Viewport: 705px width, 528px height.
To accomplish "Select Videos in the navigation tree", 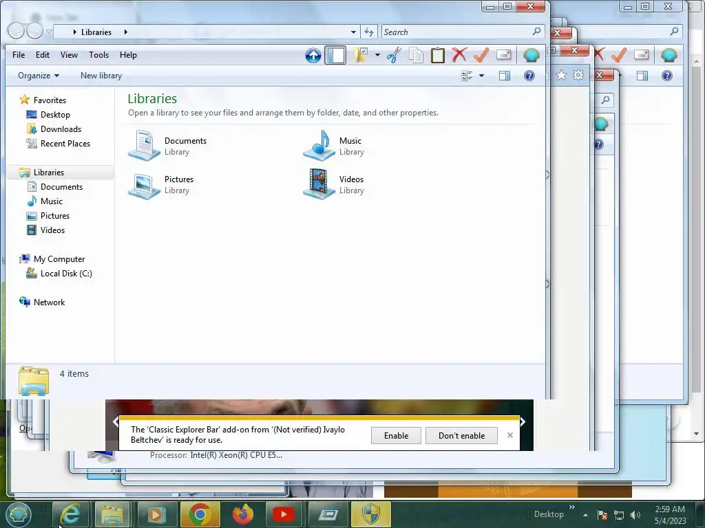I will [52, 230].
